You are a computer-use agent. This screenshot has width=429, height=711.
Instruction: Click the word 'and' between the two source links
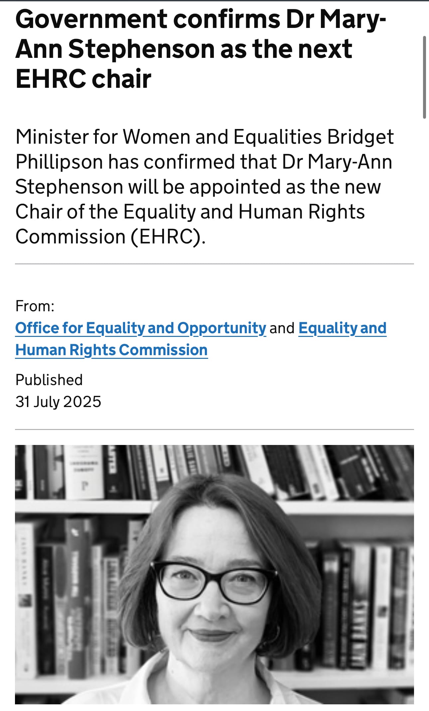282,328
